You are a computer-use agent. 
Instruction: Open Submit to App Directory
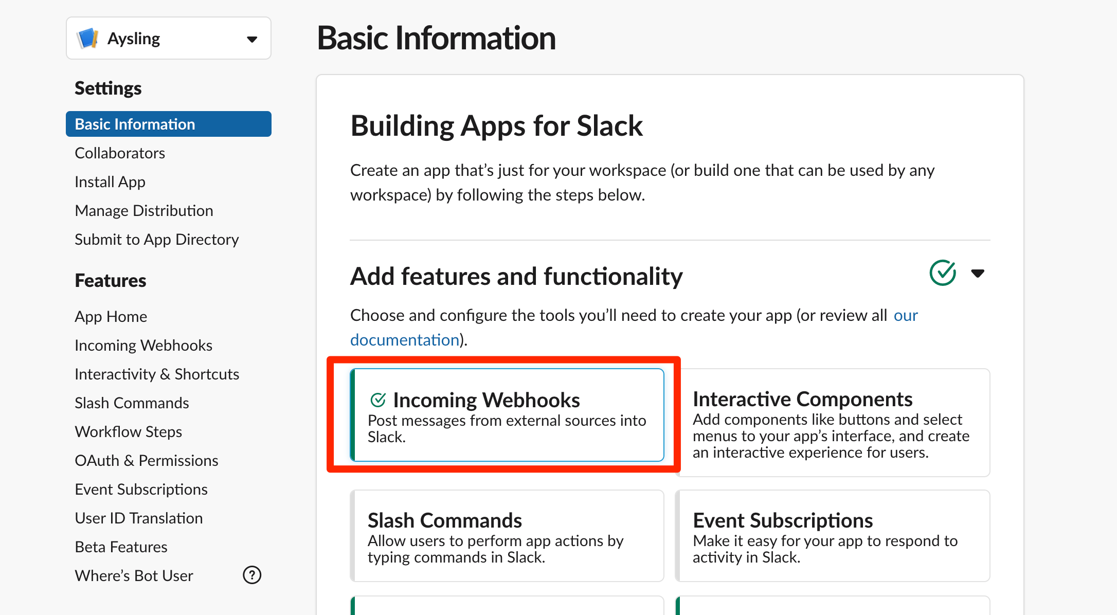[x=157, y=239]
